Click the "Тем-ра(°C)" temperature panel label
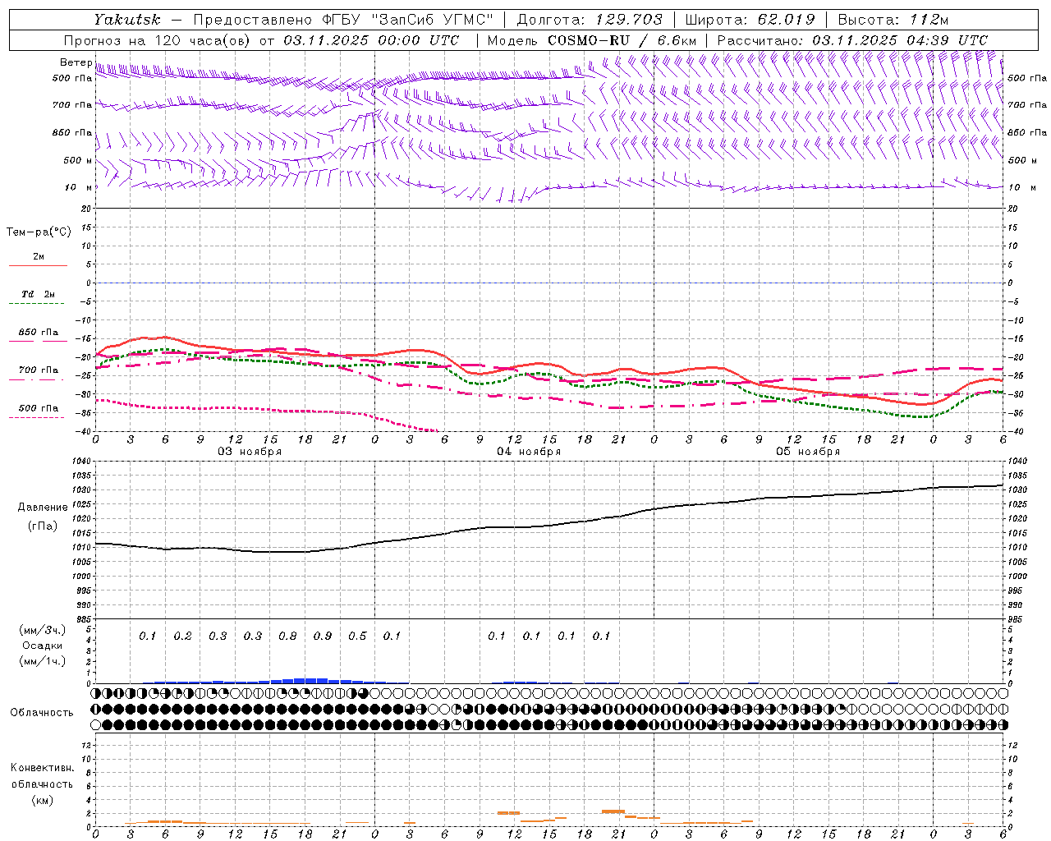Screen dimensions: 1051x841 click(x=39, y=232)
